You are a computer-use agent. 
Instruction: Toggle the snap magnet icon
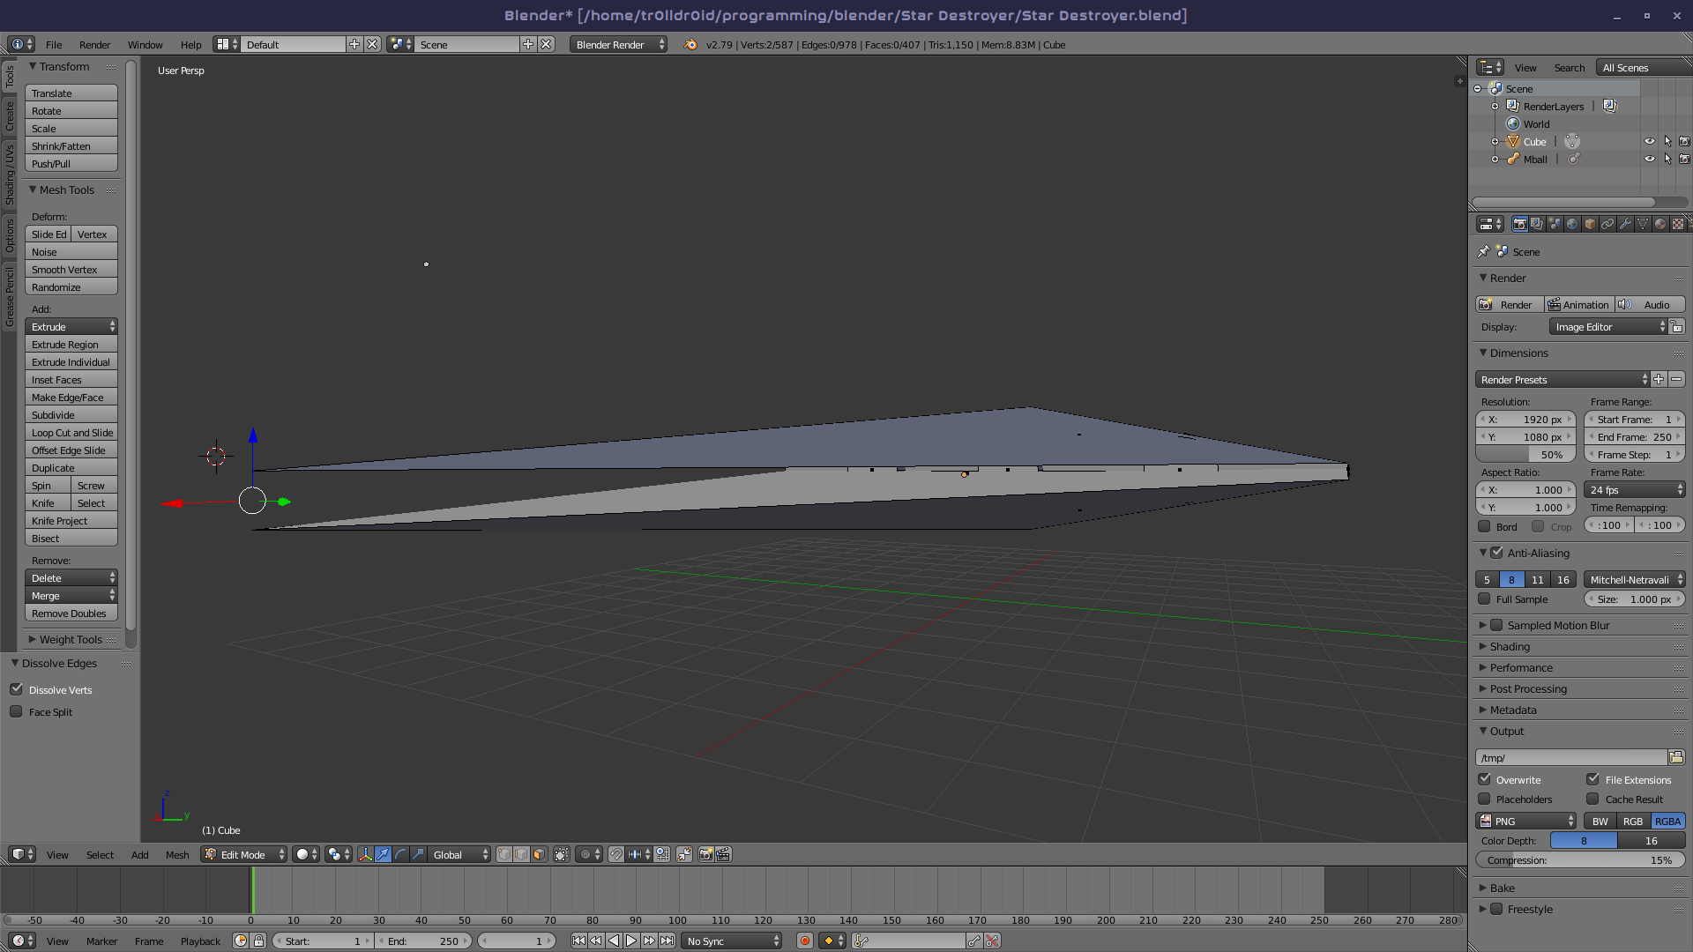click(616, 854)
